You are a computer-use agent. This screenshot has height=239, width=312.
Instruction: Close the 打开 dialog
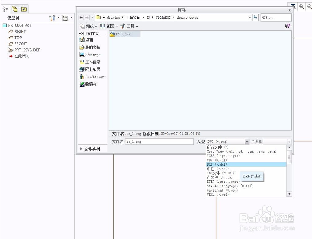(x=290, y=10)
